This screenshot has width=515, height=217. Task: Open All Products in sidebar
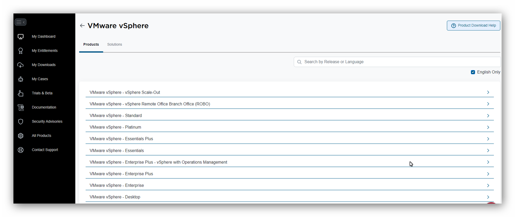coord(42,136)
